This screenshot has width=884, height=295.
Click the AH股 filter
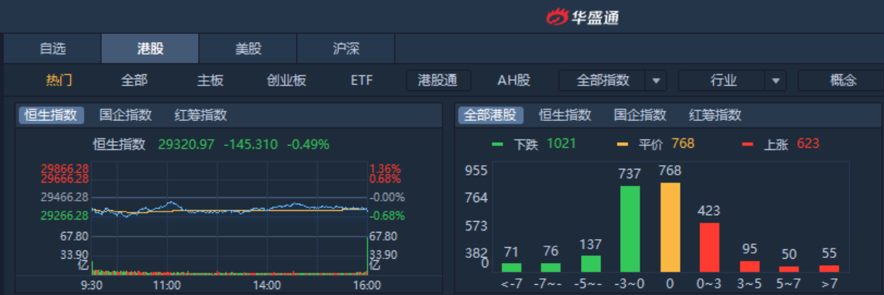513,80
